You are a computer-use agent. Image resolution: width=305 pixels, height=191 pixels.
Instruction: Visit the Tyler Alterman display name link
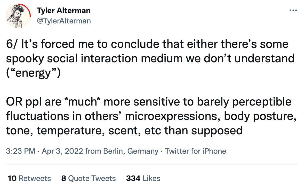(x=64, y=11)
